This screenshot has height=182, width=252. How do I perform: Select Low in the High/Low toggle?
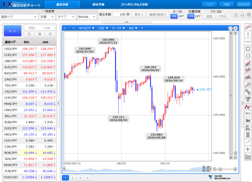47,28
